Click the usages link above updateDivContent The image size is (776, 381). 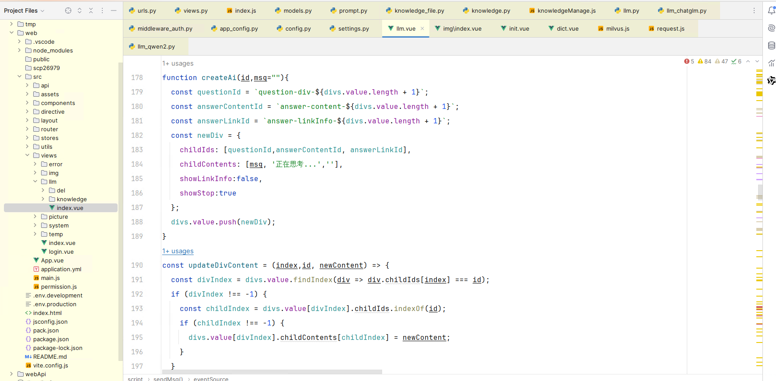(x=178, y=251)
